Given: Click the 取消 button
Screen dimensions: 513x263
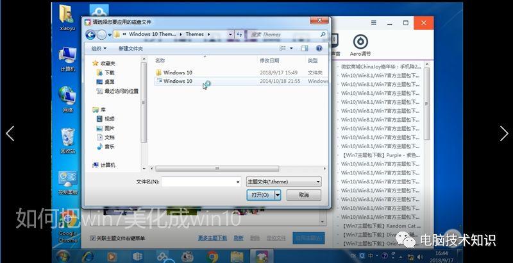Looking at the screenshot, I should tap(303, 195).
